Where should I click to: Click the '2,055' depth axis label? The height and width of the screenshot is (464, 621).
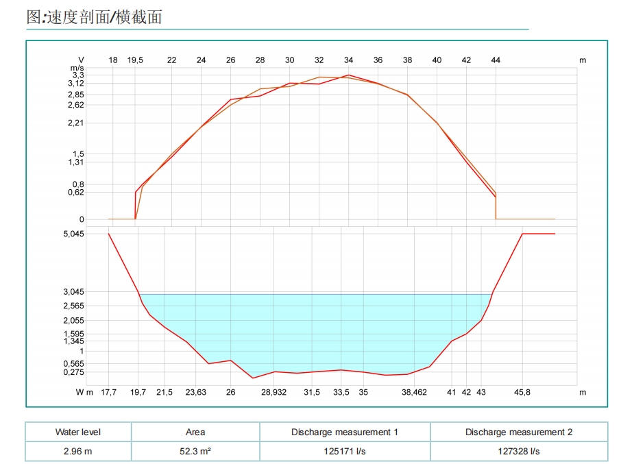pos(73,320)
